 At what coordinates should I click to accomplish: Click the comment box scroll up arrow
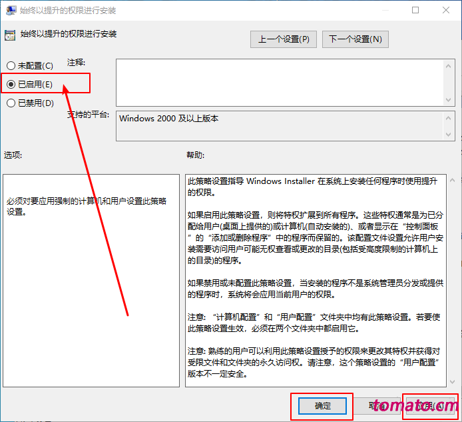pyautogui.click(x=449, y=66)
